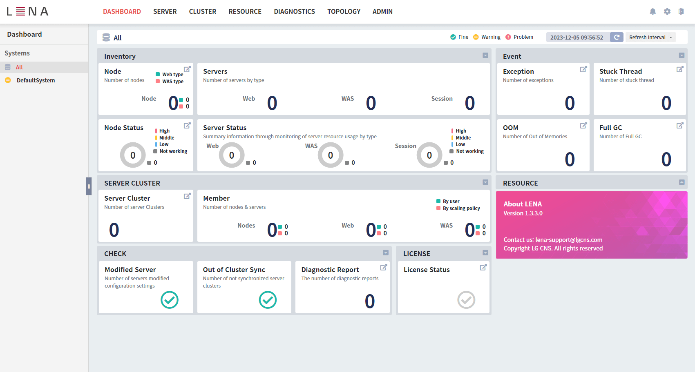
Task: Click the Diagnostic Report popout icon
Action: [384, 267]
